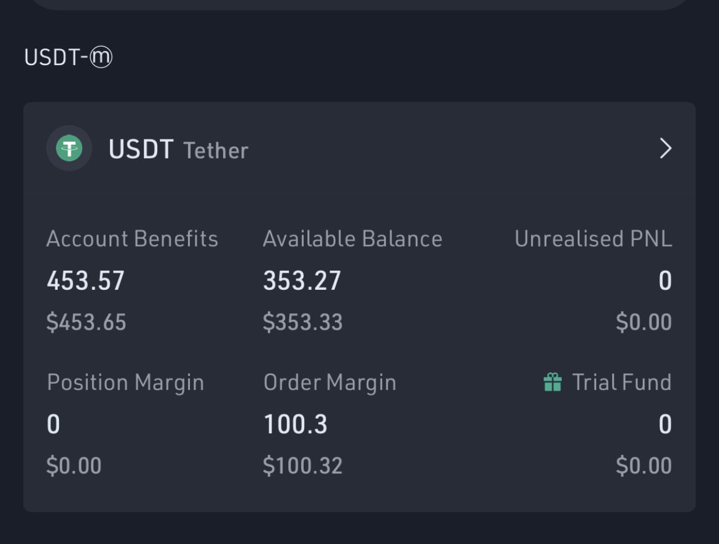Screen dimensions: 719x544
Task: Tap the Account Benefits label
Action: (132, 239)
